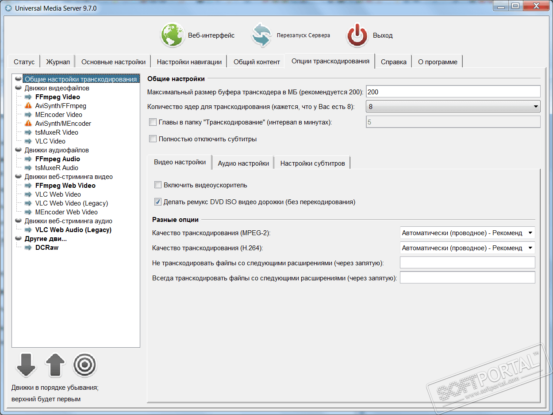The width and height of the screenshot is (553, 415).
Task: Open the Настройки навигации tab
Action: pyautogui.click(x=189, y=62)
